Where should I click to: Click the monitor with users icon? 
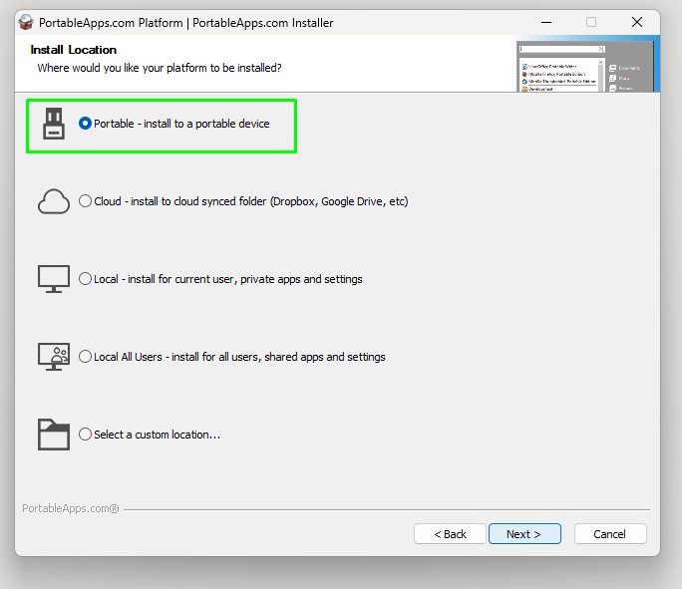pos(53,357)
